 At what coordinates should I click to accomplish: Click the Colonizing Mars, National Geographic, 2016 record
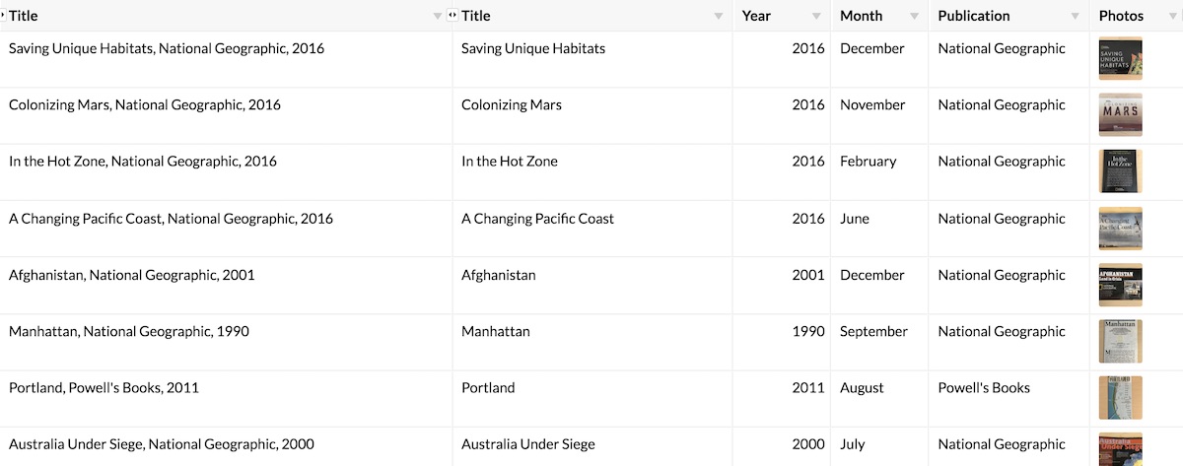(145, 105)
